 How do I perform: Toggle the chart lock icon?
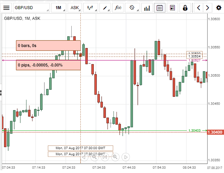(x=185, y=8)
